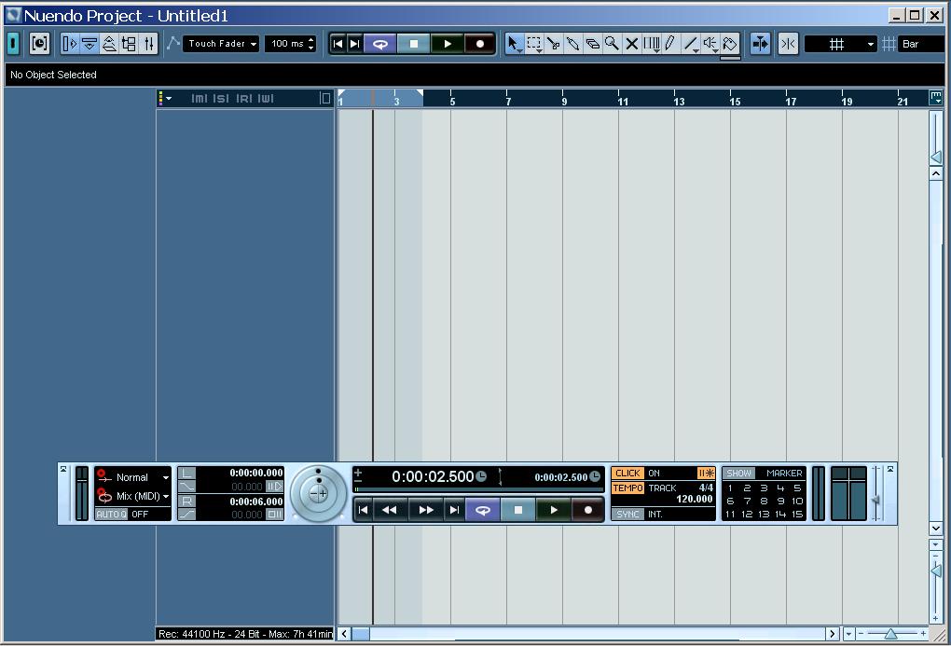Screen dimensions: 951x646
Task: Go to next marker in top toolbar
Action: [x=355, y=44]
